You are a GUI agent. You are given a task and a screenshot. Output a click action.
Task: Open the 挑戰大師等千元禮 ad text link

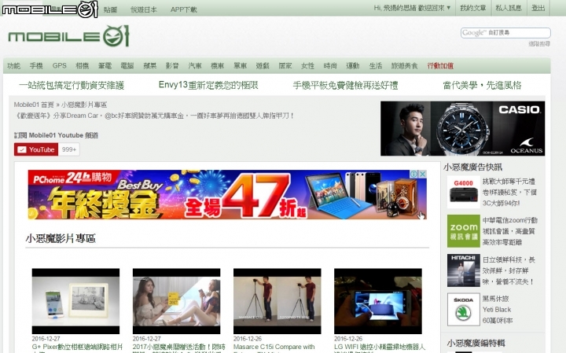(509, 192)
